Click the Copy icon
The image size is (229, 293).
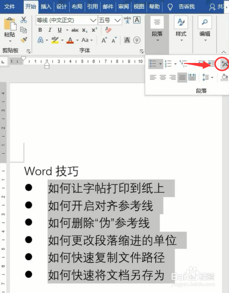click(x=23, y=30)
